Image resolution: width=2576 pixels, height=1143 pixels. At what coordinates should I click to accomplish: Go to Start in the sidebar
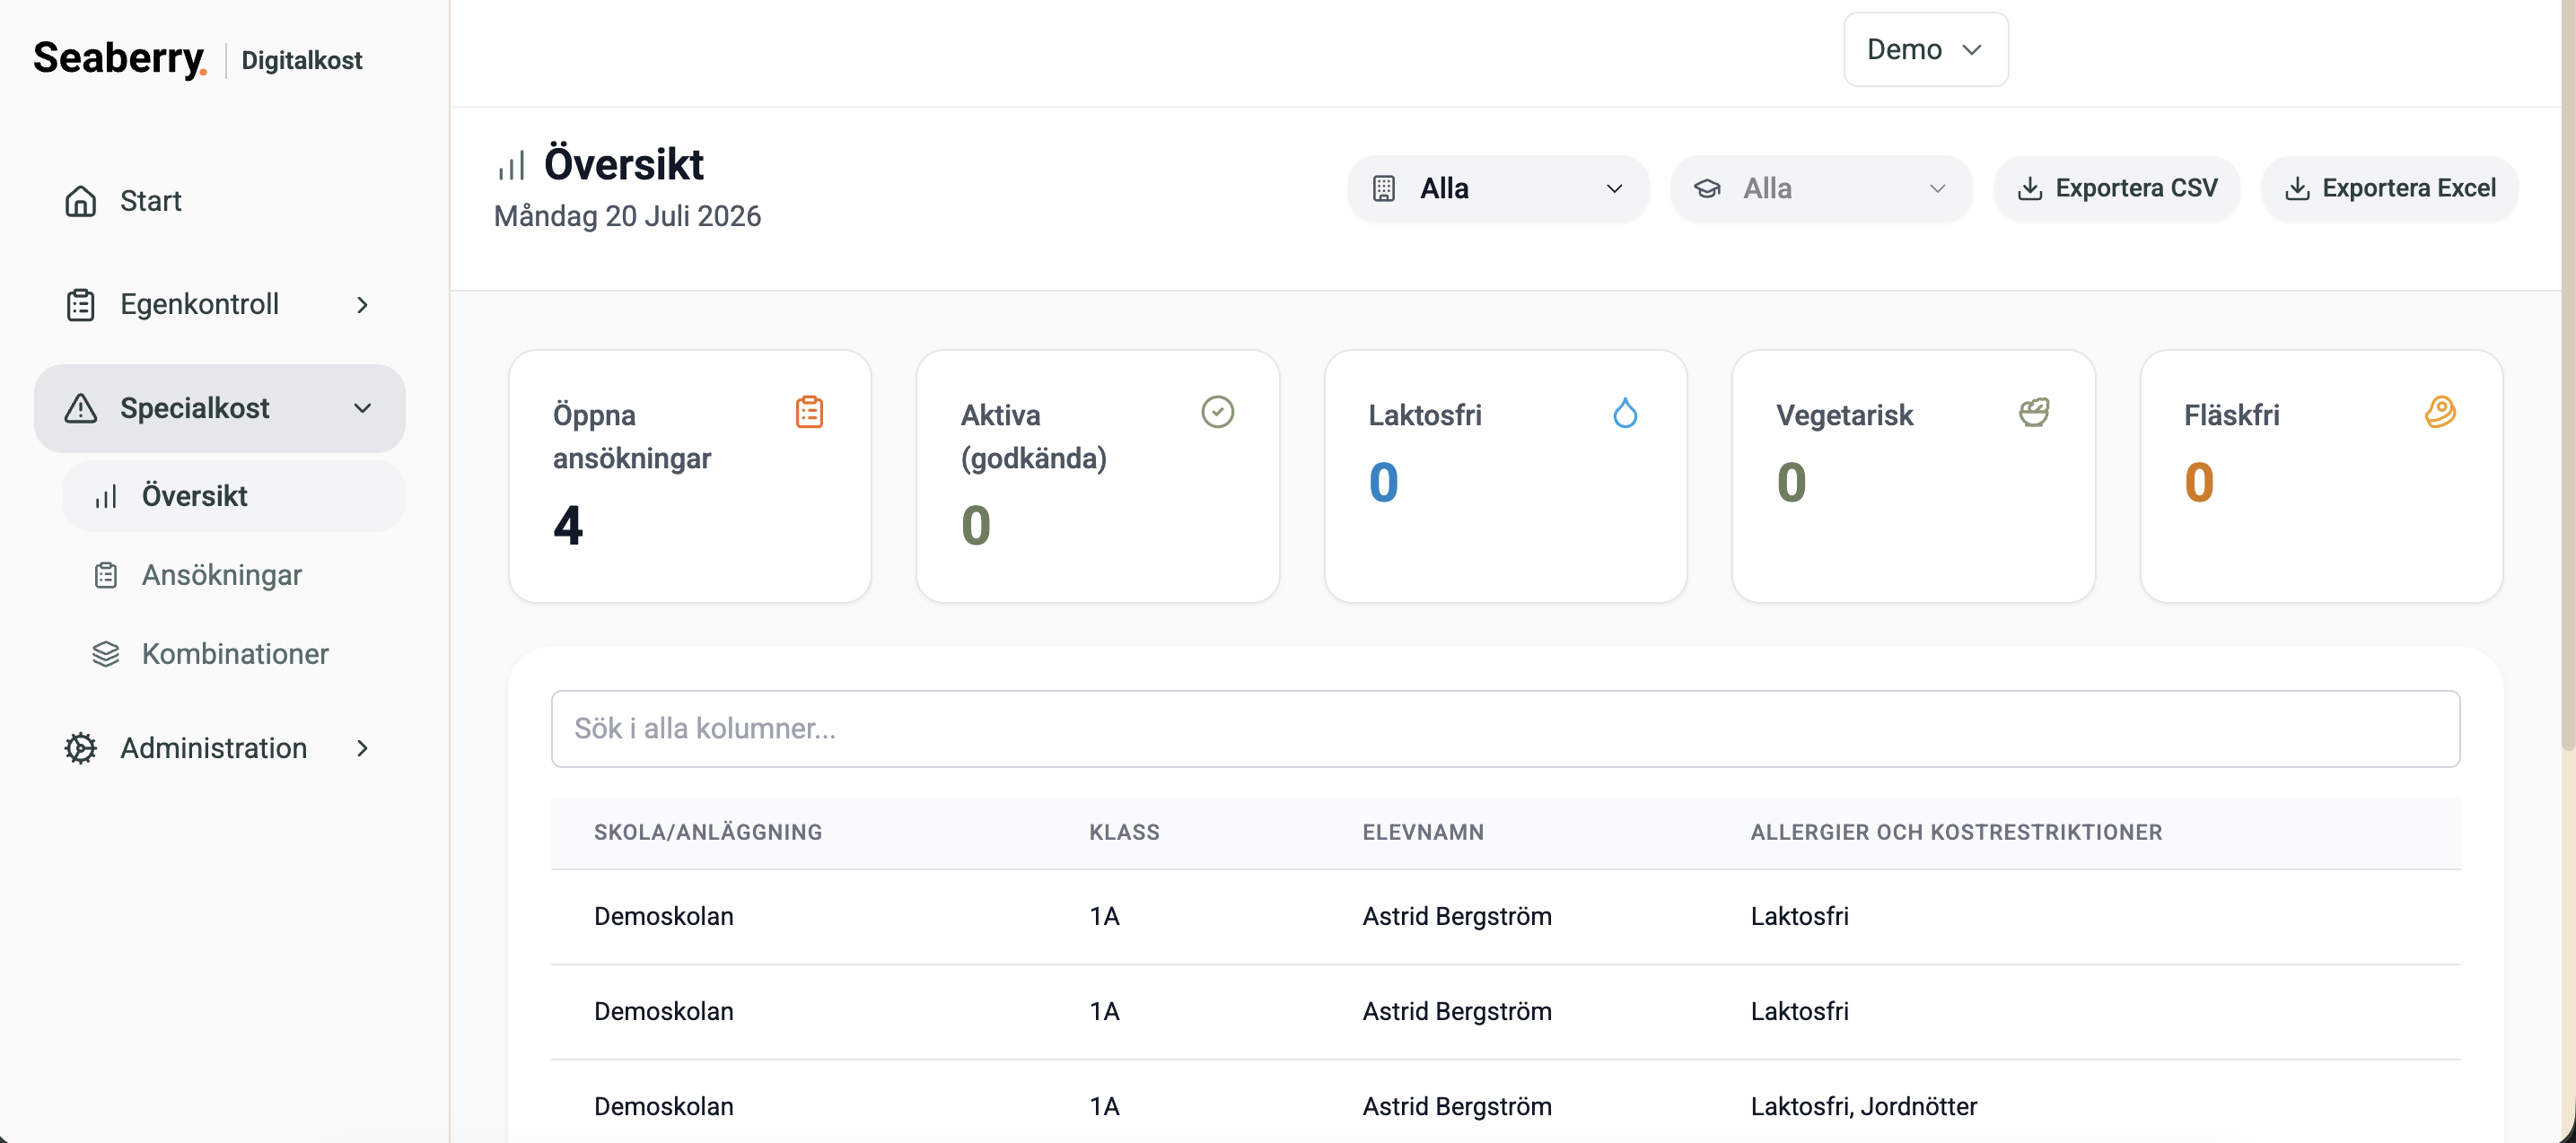(x=220, y=201)
